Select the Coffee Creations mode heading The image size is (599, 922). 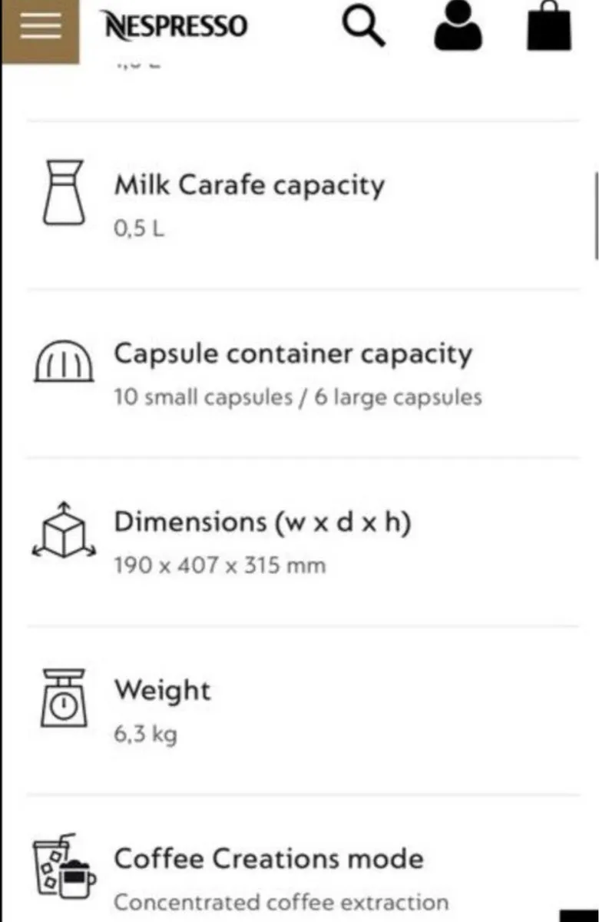click(x=269, y=858)
